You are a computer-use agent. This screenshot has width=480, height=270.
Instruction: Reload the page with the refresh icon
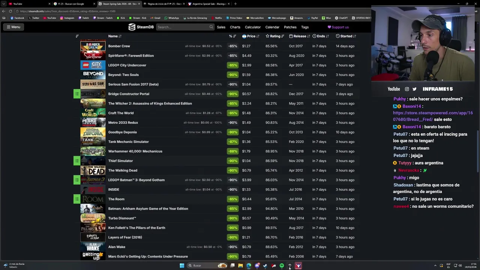click(x=10, y=11)
